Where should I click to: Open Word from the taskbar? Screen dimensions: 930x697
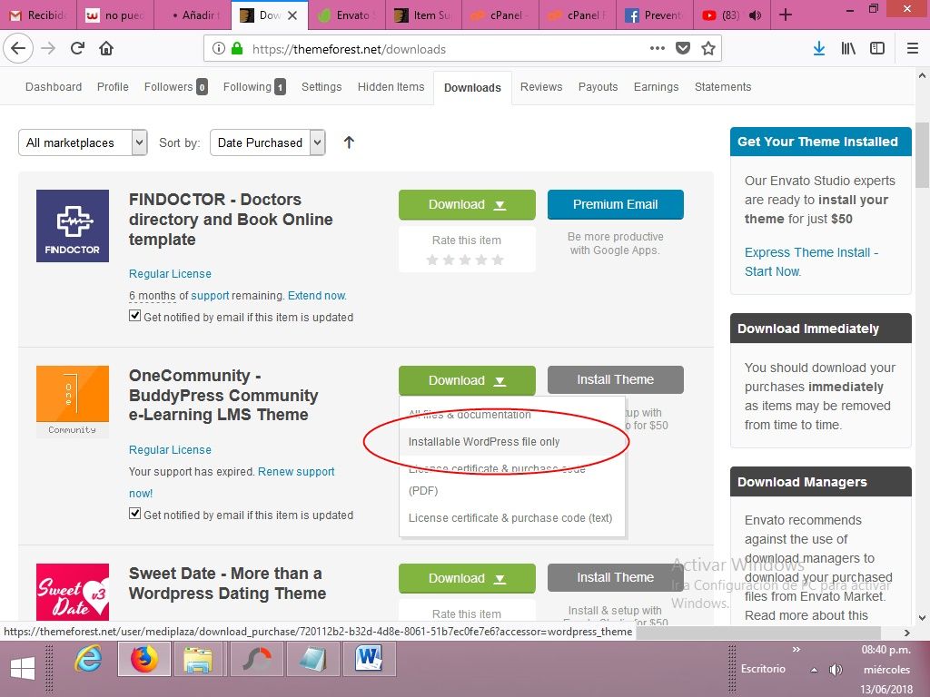coord(369,659)
